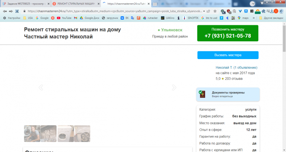Image resolution: width=286 pixels, height=152 pixels.
Task: Open the загрузчик bookmark
Action: click(110, 18)
